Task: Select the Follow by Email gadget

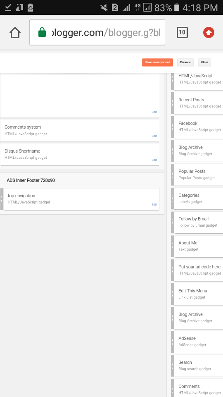Action: [199, 222]
